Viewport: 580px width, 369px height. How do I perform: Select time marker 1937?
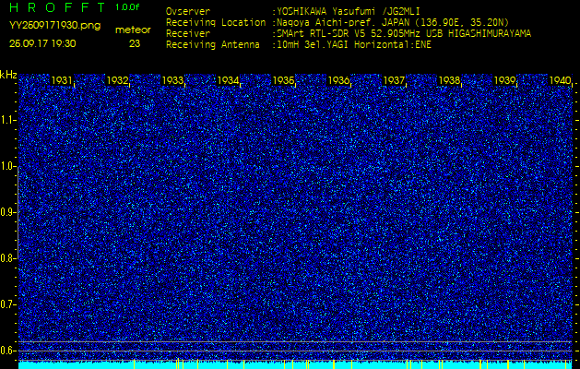click(394, 80)
